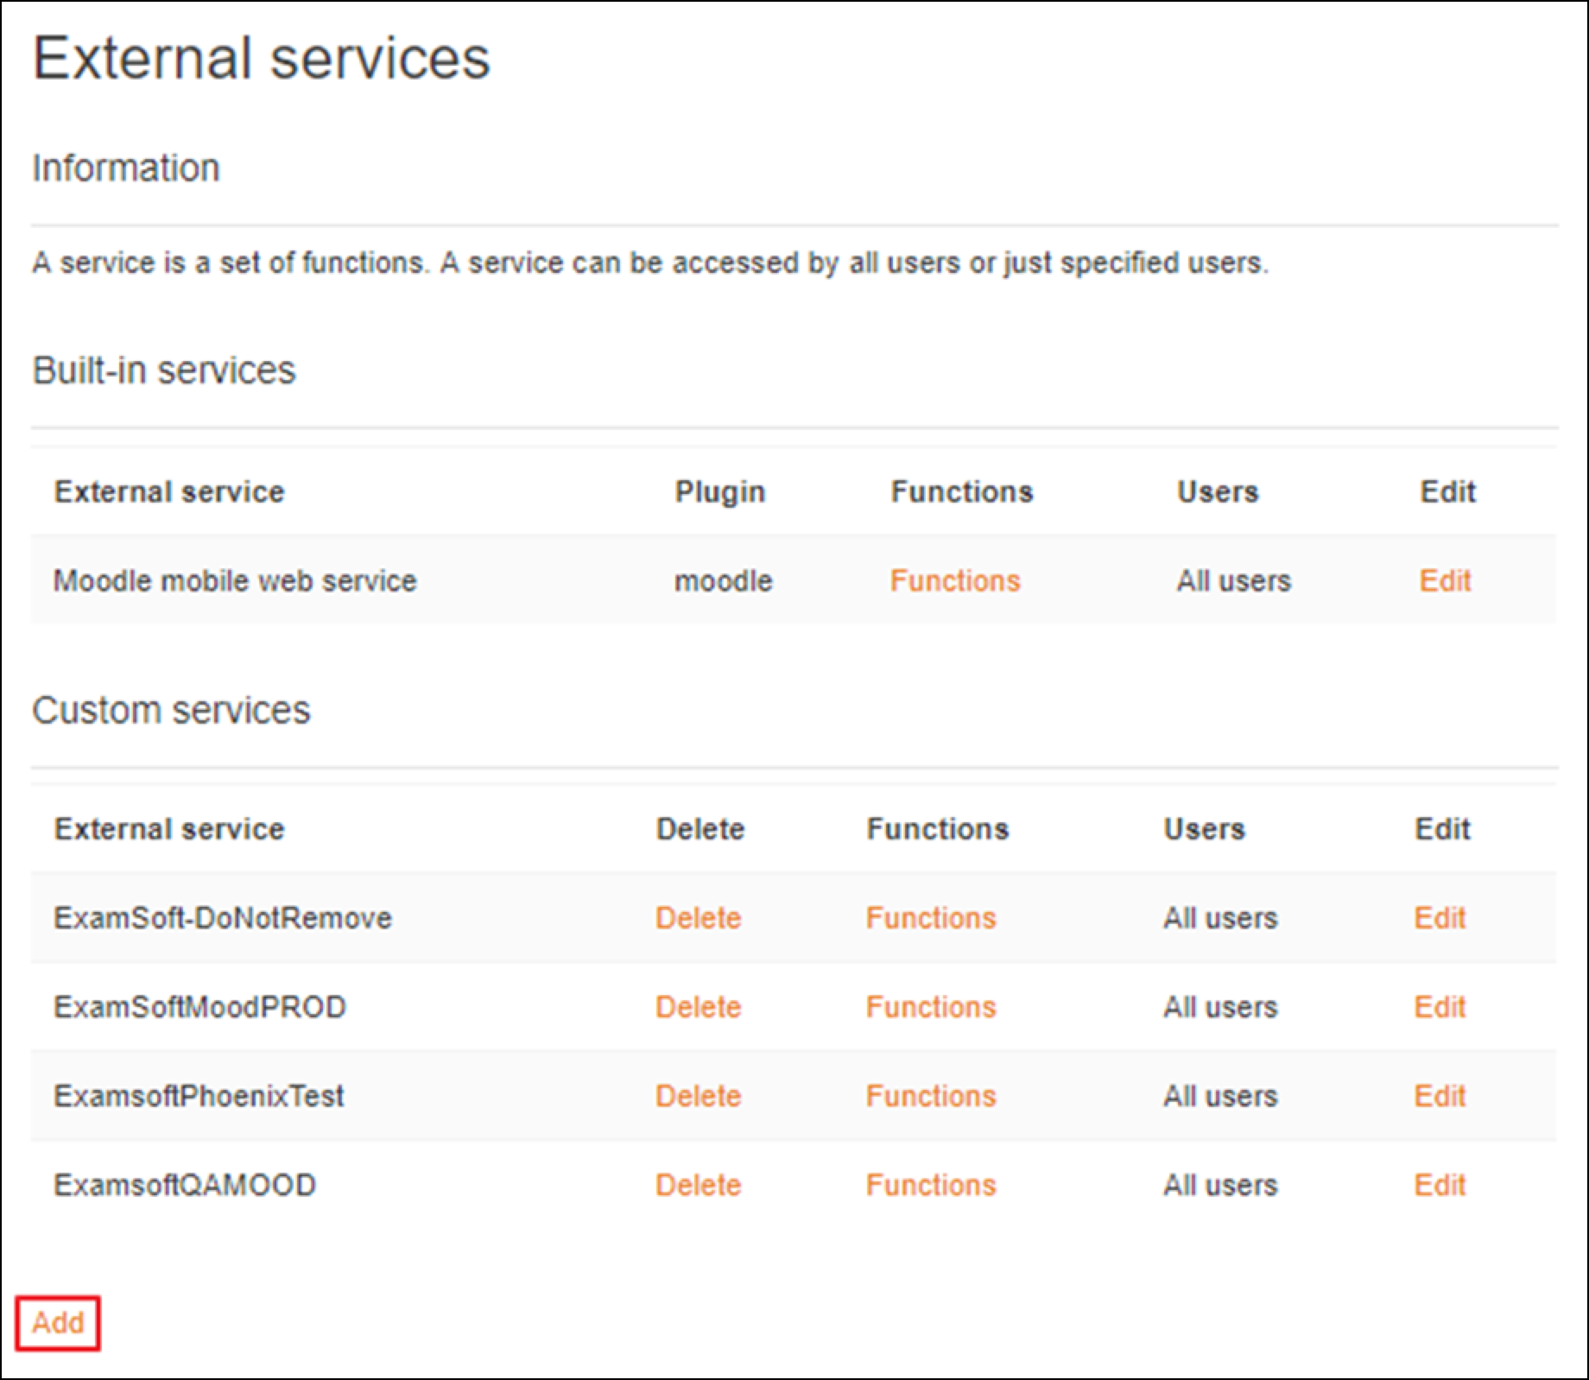Viewport: 1589px width, 1380px height.
Task: Click the Plugin column header
Action: tap(721, 491)
